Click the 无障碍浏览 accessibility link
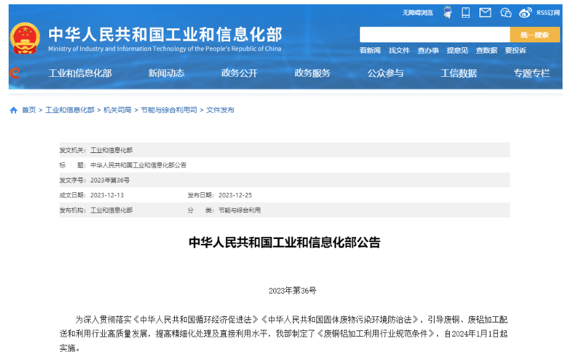 pos(417,12)
